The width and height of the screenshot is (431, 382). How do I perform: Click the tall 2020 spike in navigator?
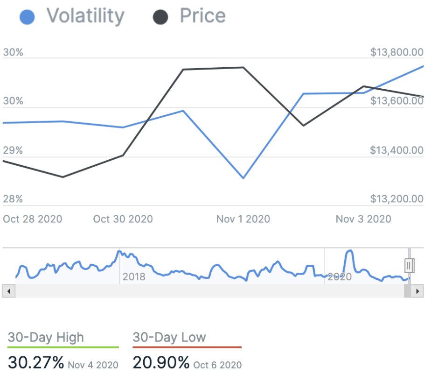tap(348, 255)
